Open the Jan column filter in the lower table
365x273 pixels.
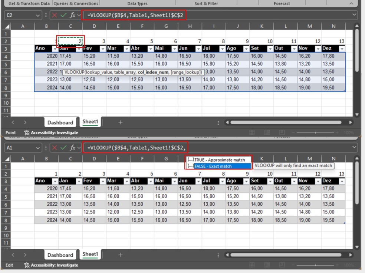point(78,181)
